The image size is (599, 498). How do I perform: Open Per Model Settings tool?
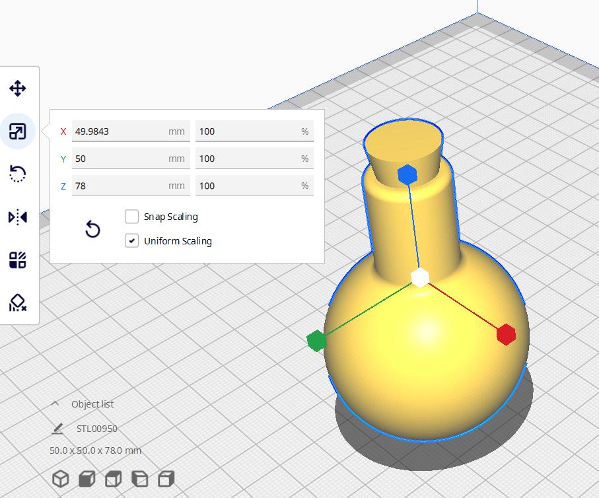tap(18, 260)
